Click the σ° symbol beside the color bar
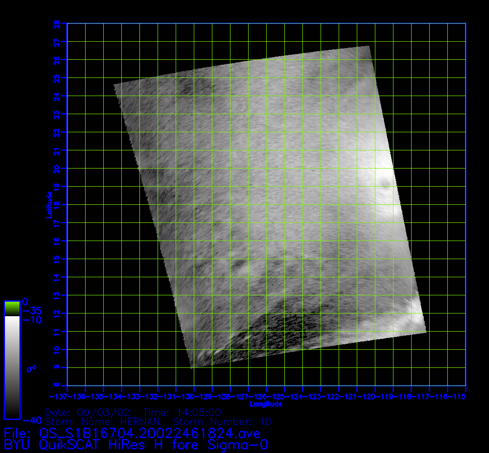Image resolution: width=489 pixels, height=453 pixels. (x=31, y=369)
